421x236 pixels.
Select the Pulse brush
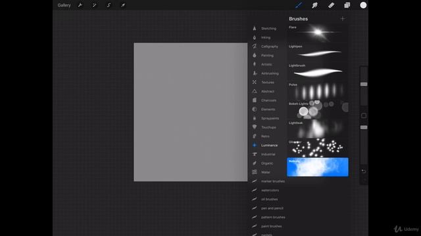point(318,90)
